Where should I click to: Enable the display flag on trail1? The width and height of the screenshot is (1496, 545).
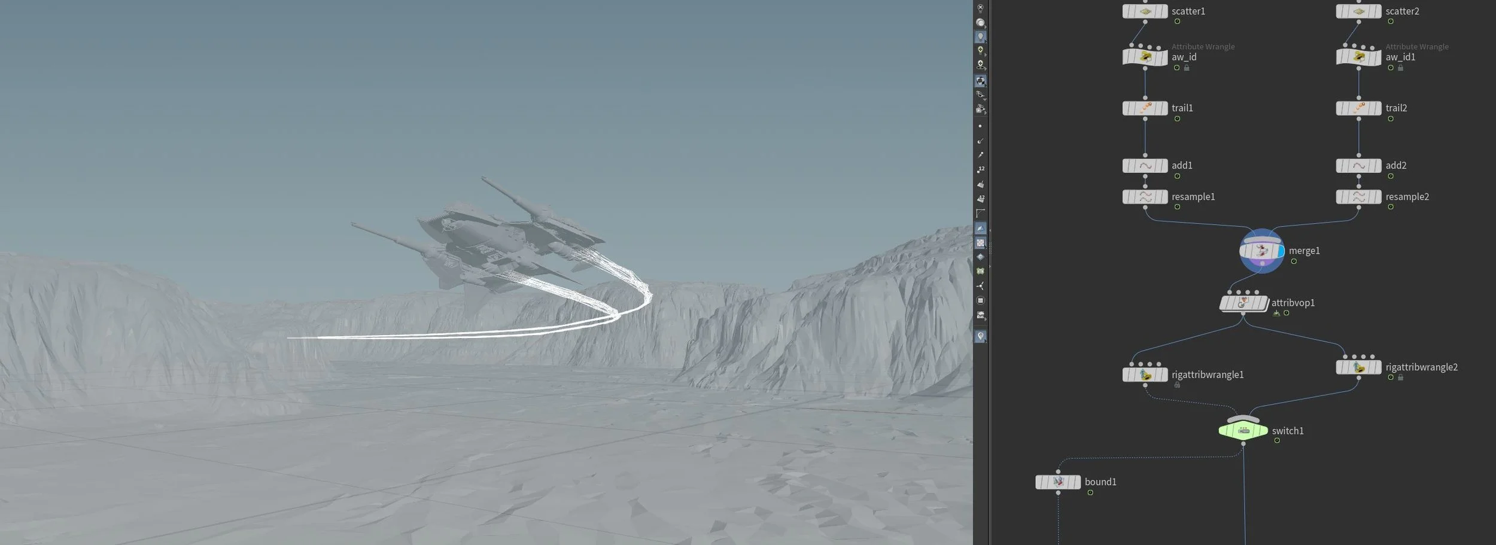[1164, 108]
